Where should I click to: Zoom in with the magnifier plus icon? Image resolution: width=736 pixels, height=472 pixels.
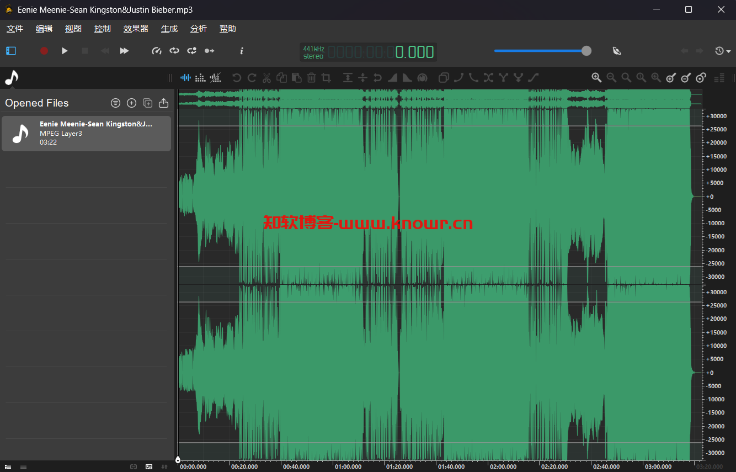tap(596, 78)
